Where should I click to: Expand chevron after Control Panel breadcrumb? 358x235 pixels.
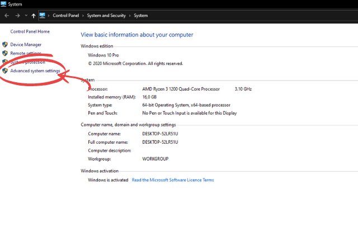(83, 16)
